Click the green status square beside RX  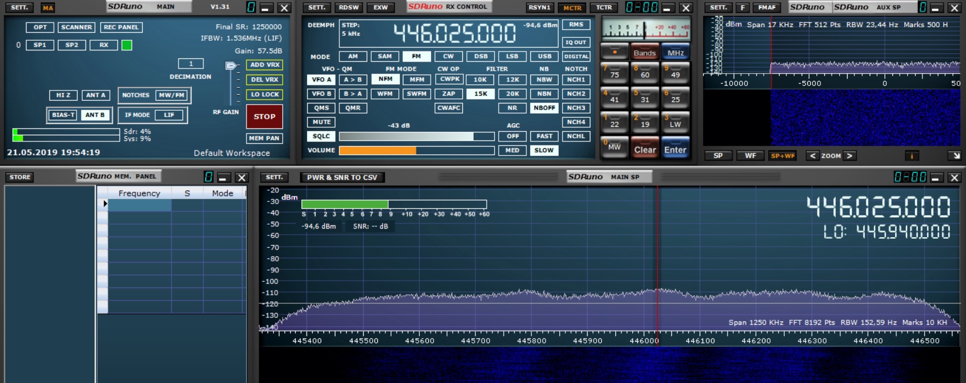tap(127, 45)
